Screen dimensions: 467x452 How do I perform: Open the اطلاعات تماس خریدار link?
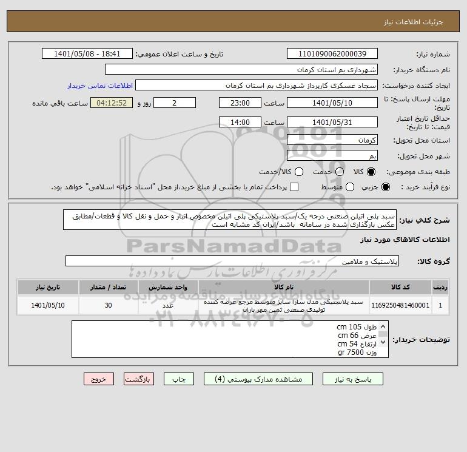coord(100,86)
